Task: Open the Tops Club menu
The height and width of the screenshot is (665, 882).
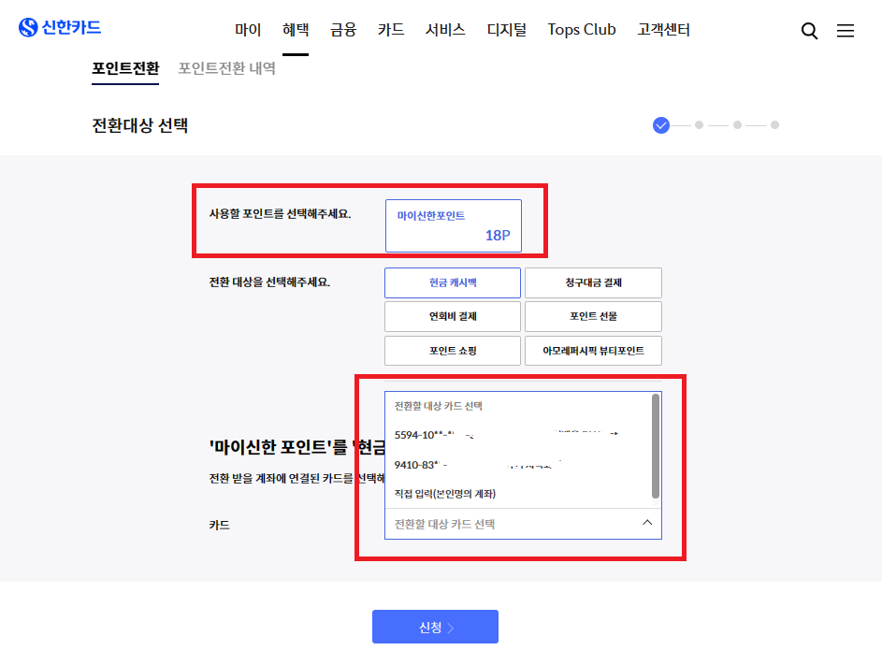Action: [x=581, y=29]
